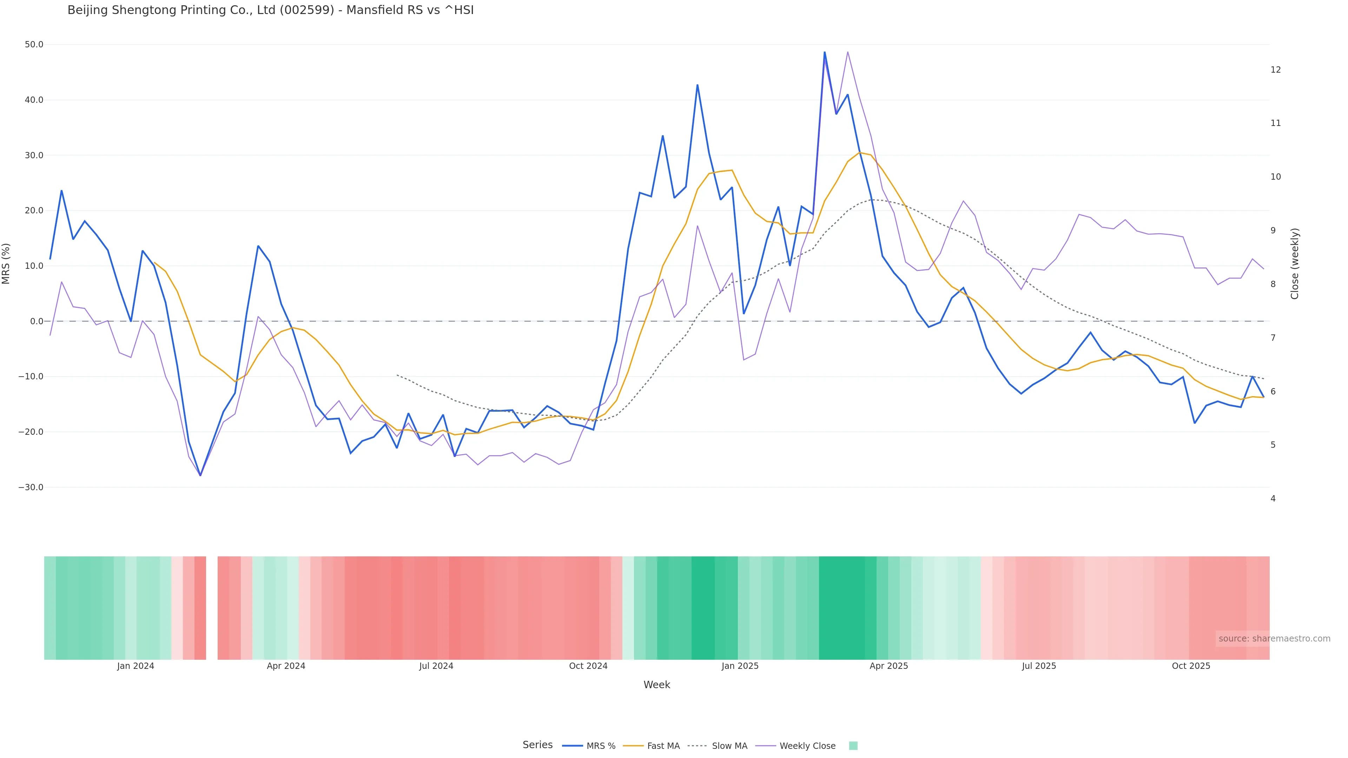Screen dimensions: 1348x758
Task: Click the blue MRS % legend line icon
Action: tap(573, 746)
